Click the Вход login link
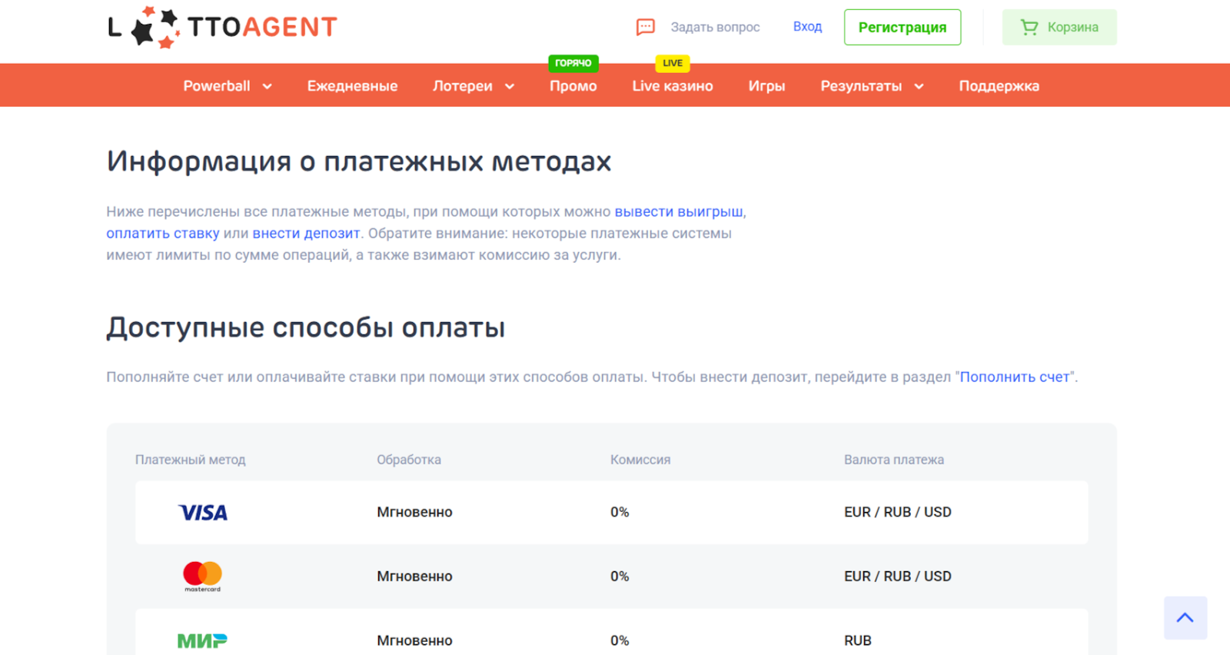The width and height of the screenshot is (1230, 655). (x=807, y=27)
